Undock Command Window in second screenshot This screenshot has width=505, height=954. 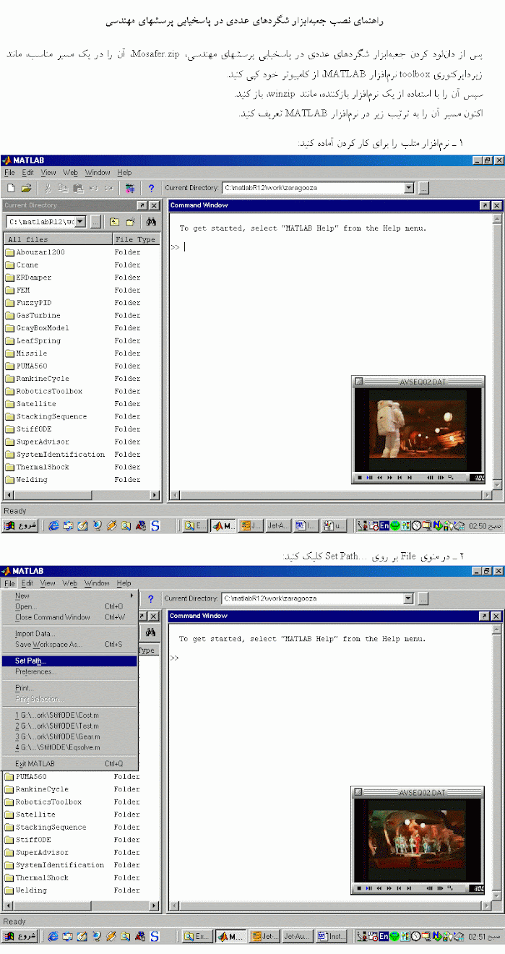483,616
